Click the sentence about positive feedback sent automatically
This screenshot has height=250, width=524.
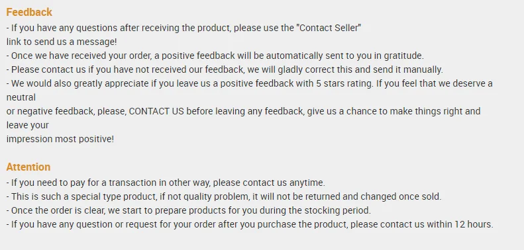click(x=215, y=56)
